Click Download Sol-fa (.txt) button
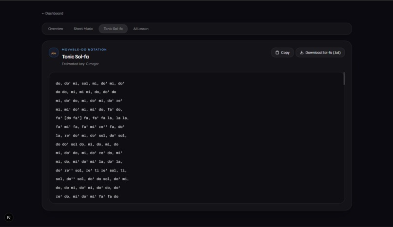The width and height of the screenshot is (393, 227). (x=320, y=52)
